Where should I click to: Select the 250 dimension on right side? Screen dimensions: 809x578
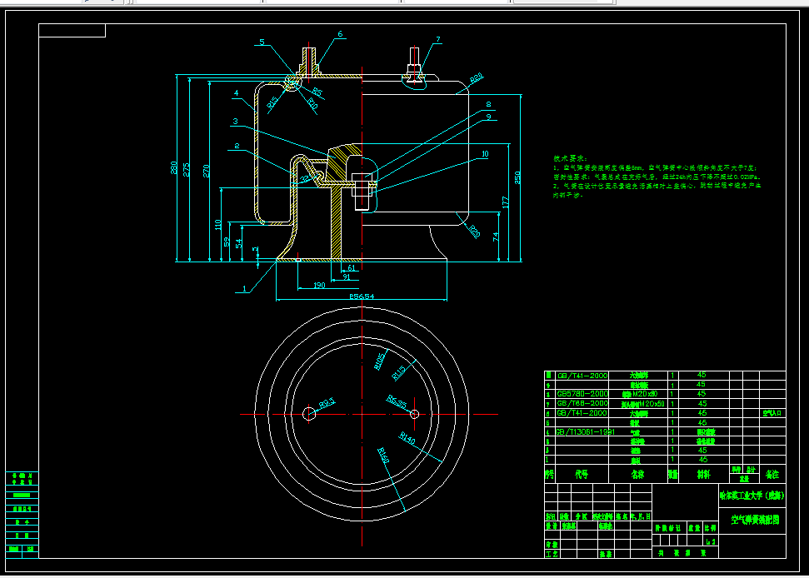517,178
